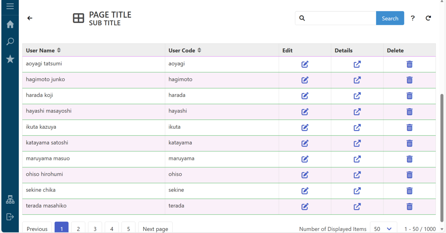Focus the search text field
Screen dimensions: 446x233
[340, 18]
